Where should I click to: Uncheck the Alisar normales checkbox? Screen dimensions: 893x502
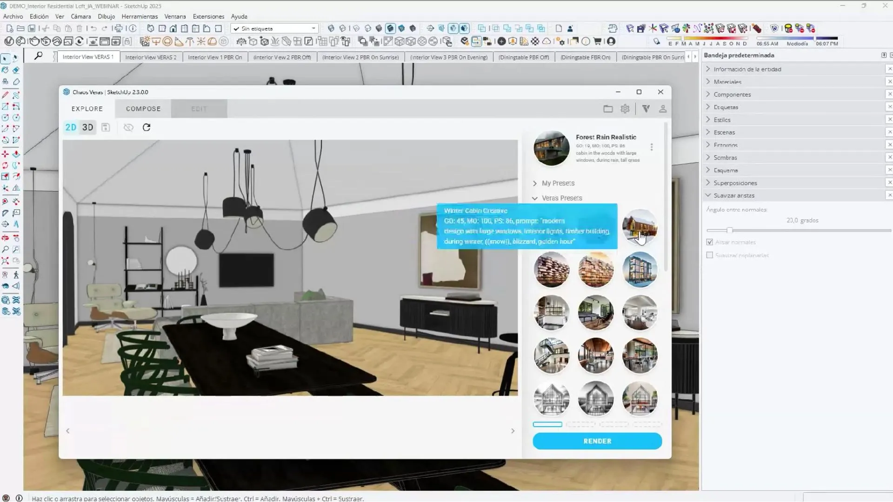click(x=710, y=242)
